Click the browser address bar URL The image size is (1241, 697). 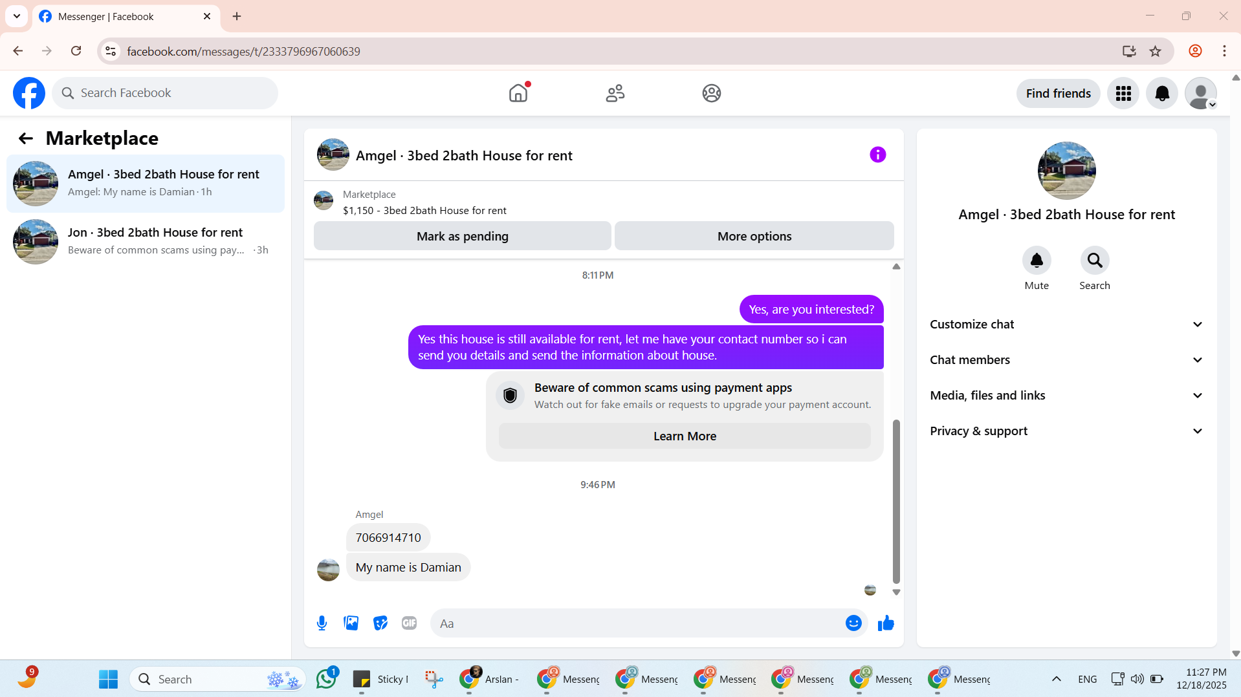[243, 51]
